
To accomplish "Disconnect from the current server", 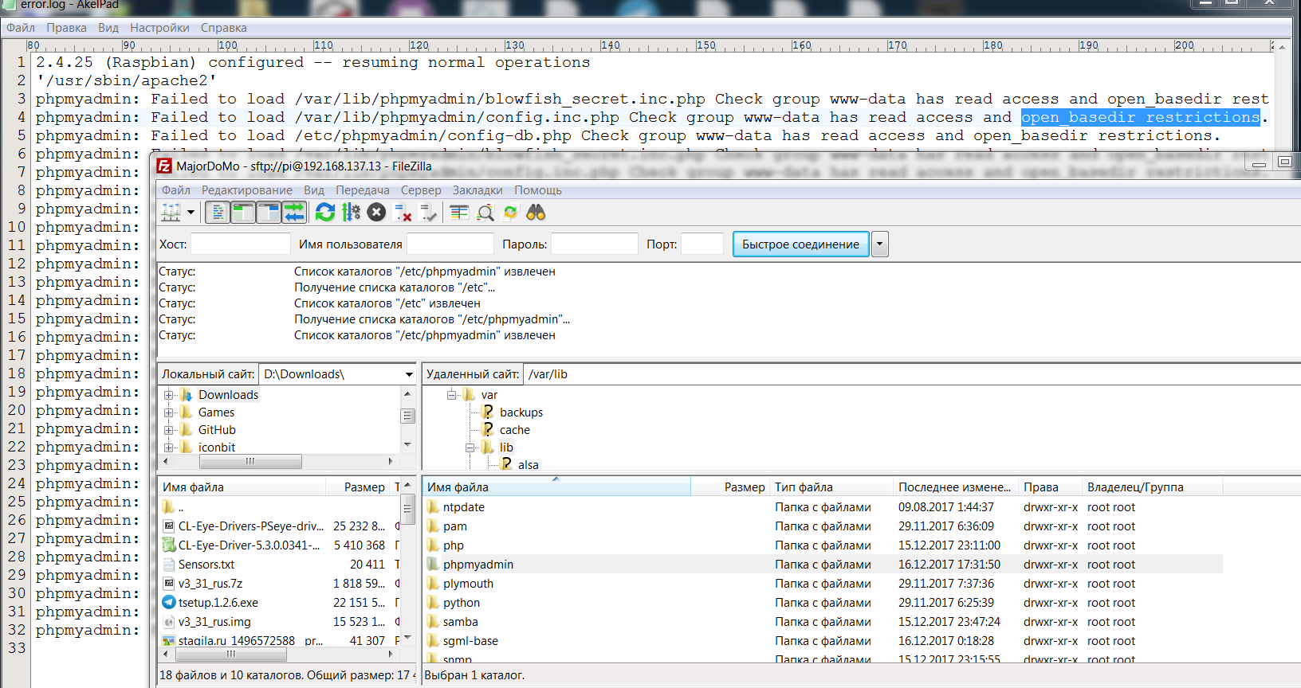I will [x=403, y=213].
